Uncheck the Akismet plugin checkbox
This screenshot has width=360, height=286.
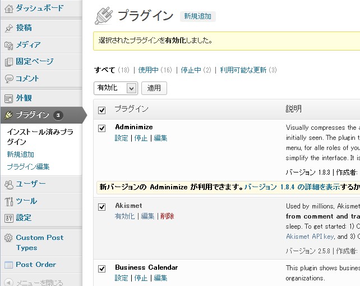[x=101, y=207]
